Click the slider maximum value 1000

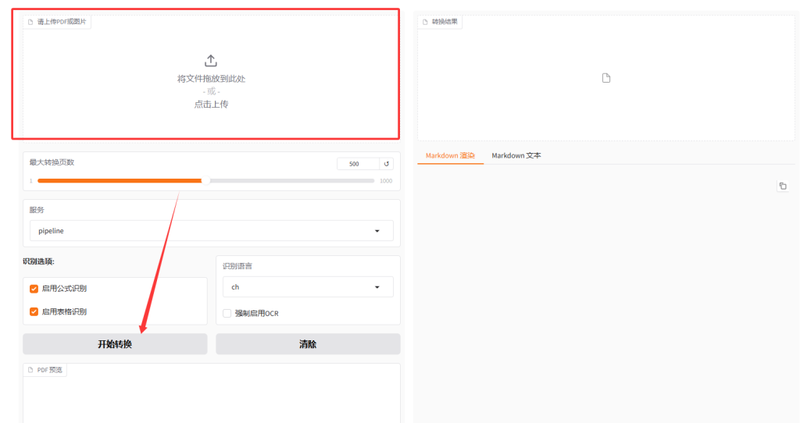point(386,181)
